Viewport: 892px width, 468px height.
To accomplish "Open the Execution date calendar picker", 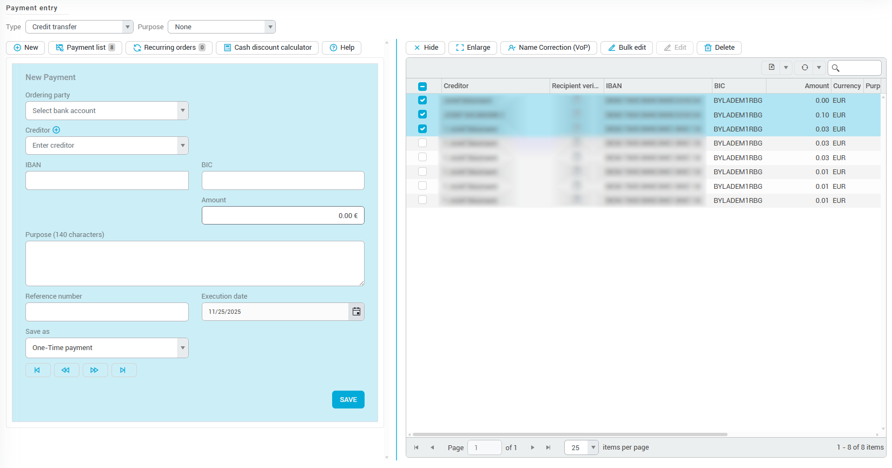I will (356, 312).
